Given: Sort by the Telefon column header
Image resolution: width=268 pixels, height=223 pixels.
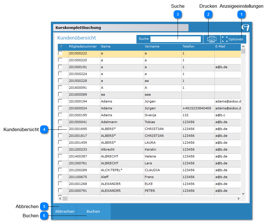Looking at the screenshot, I should click(188, 46).
